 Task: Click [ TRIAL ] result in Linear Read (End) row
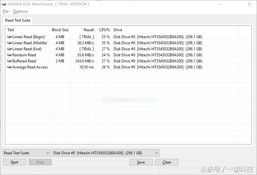point(87,49)
